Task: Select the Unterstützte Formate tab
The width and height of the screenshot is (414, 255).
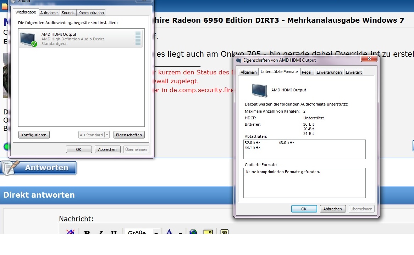Action: 279,72
